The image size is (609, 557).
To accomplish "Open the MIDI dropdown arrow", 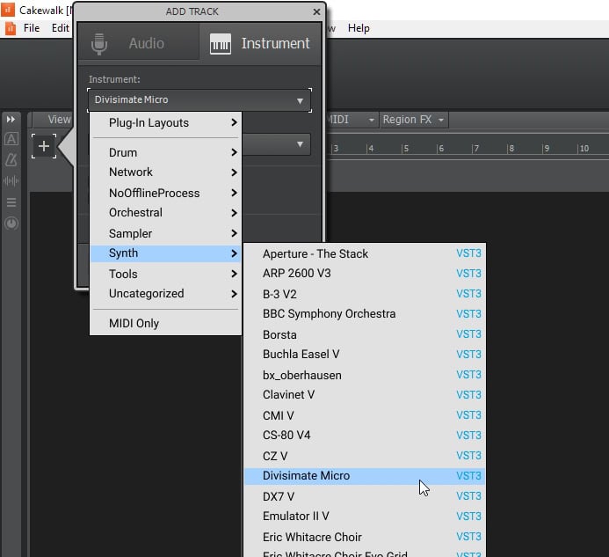I will [372, 120].
